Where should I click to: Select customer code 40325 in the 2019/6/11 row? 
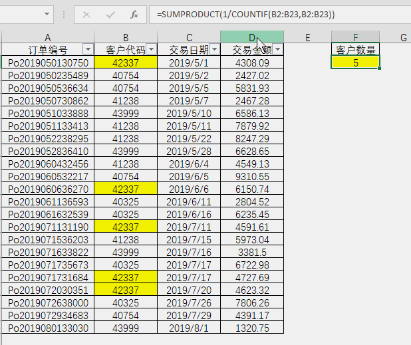point(126,201)
